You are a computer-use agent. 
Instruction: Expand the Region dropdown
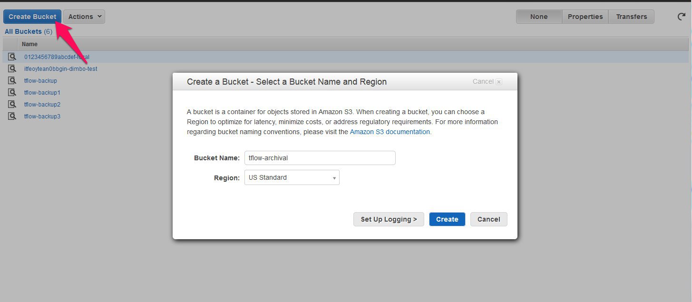pos(292,178)
